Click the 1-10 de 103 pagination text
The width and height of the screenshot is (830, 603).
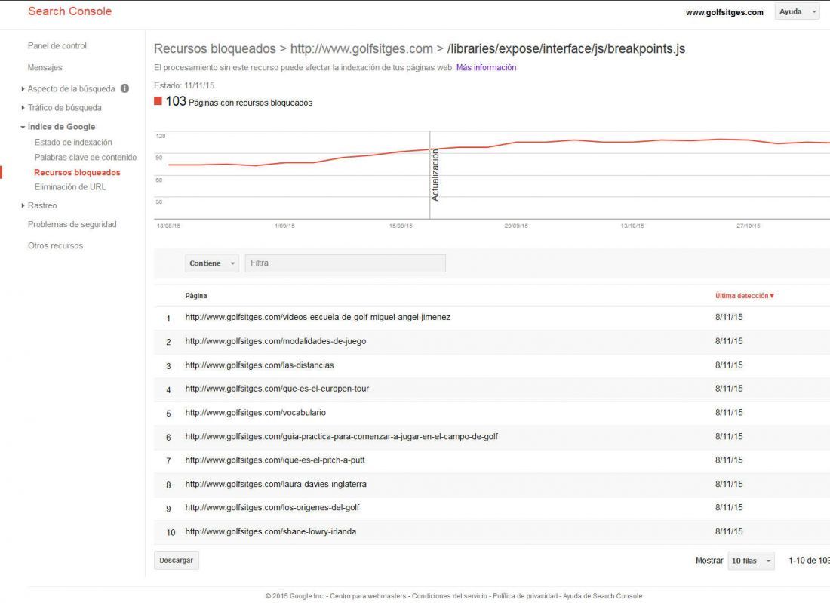809,561
